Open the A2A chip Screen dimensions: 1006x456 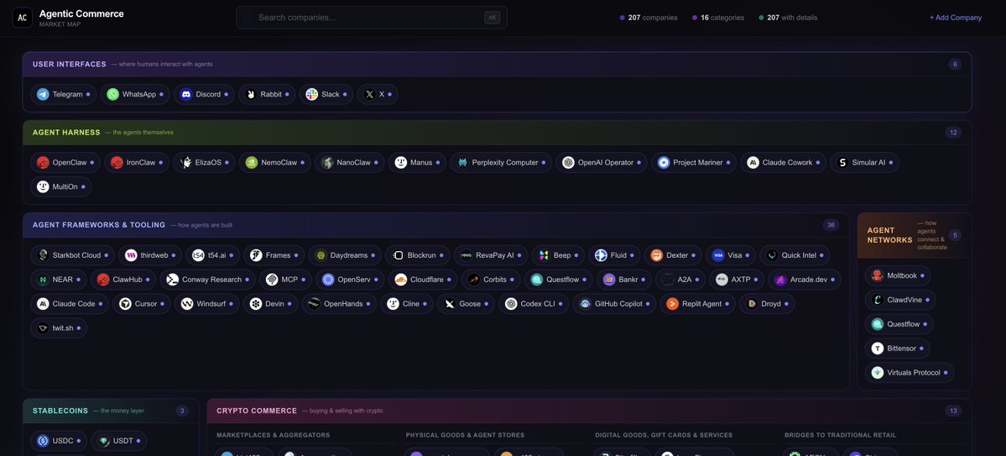click(680, 280)
